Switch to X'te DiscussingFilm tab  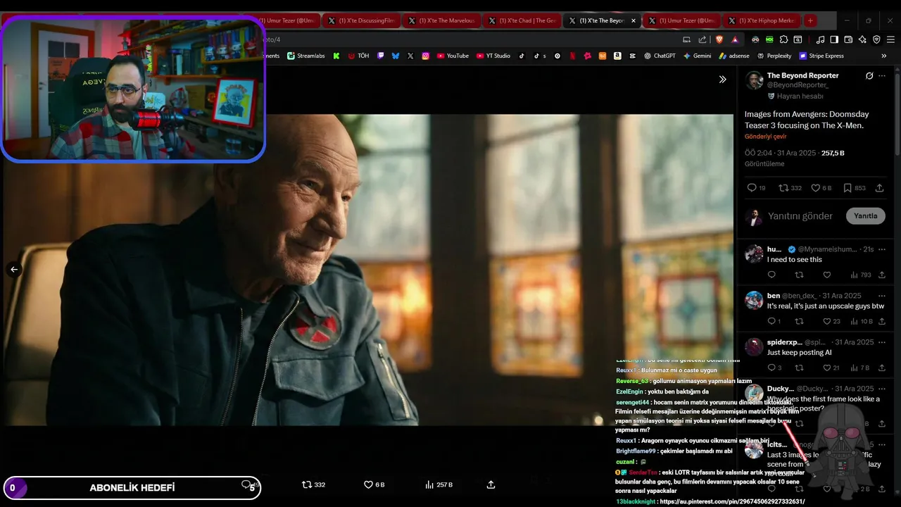tap(361, 20)
